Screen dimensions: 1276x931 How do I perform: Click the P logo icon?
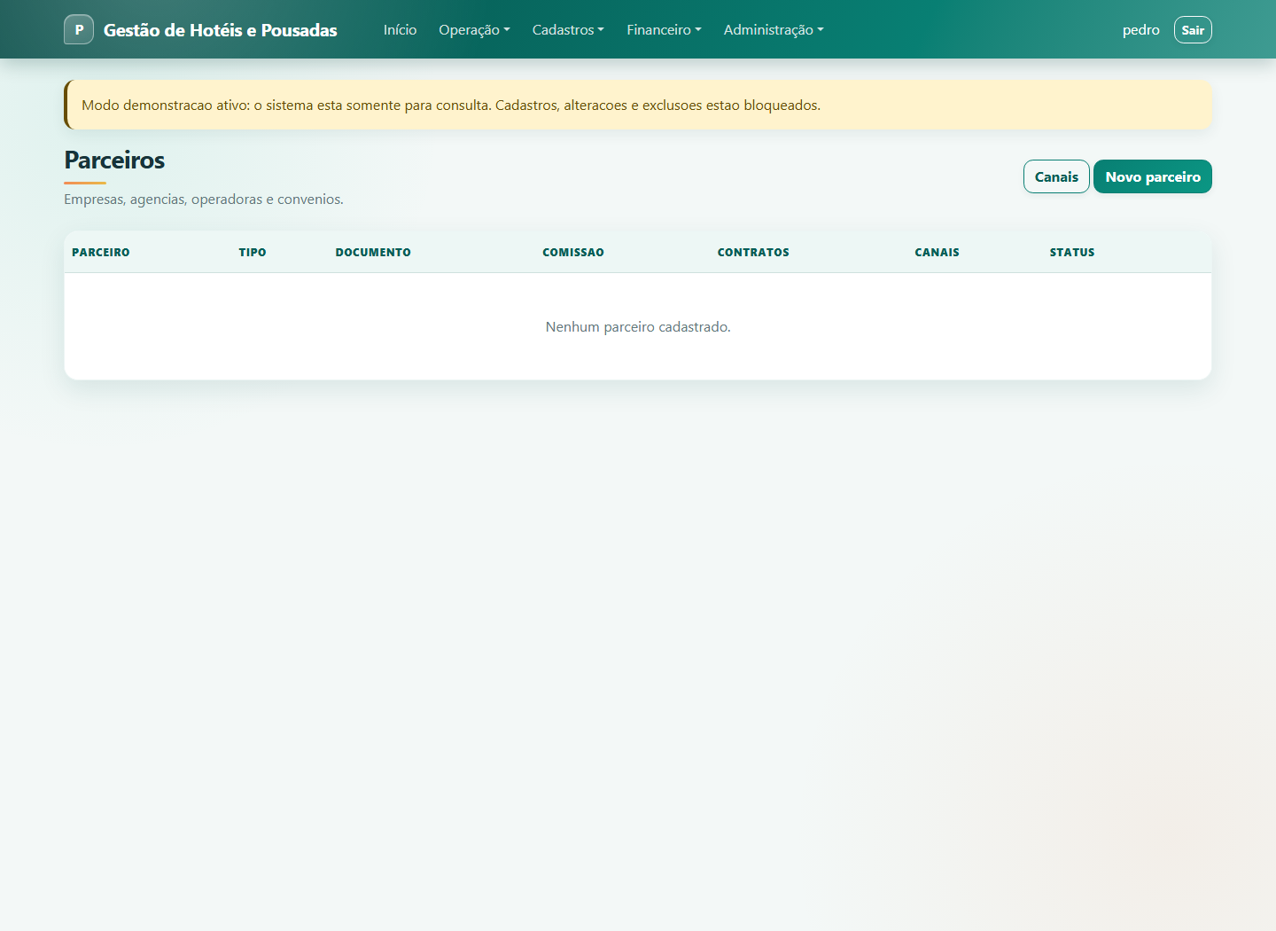pyautogui.click(x=79, y=29)
